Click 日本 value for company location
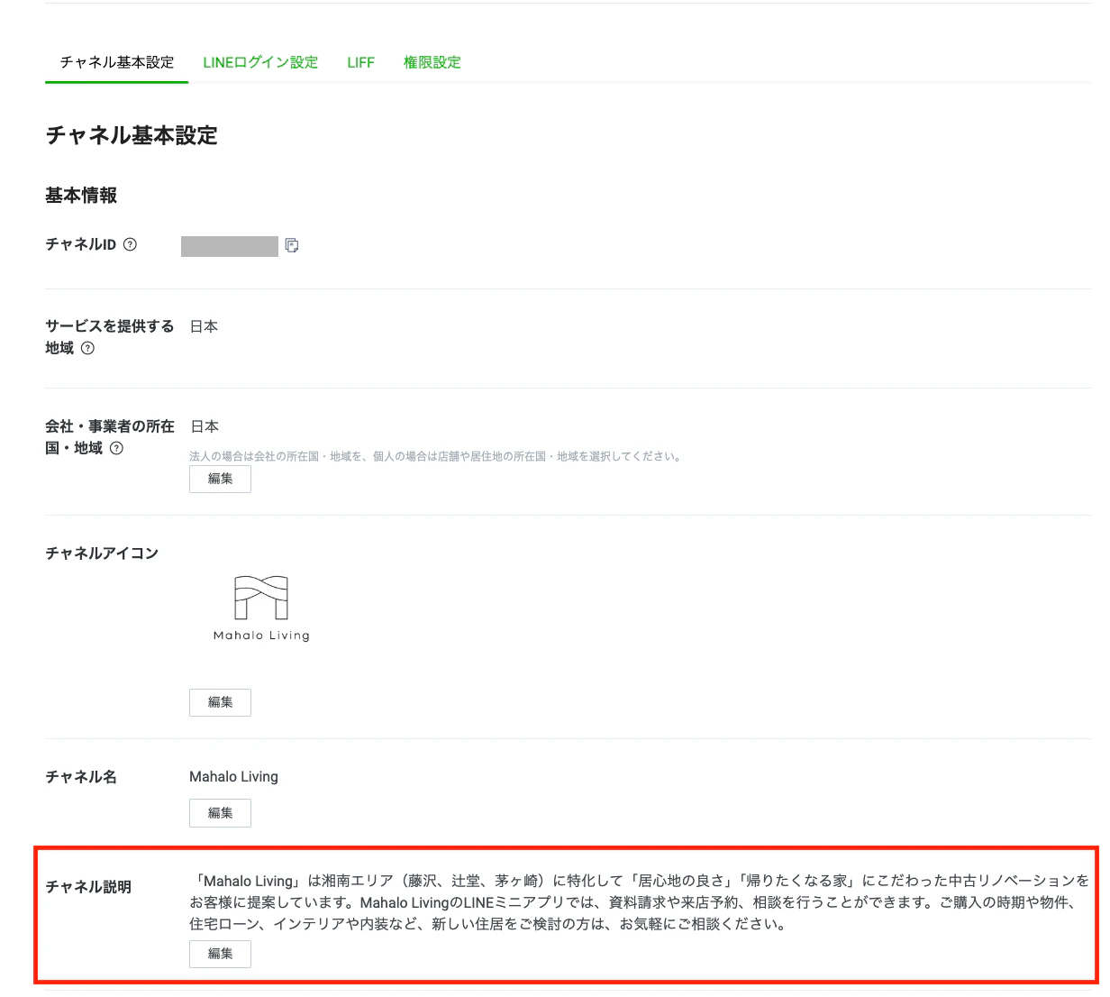The width and height of the screenshot is (1110, 997). 205,426
